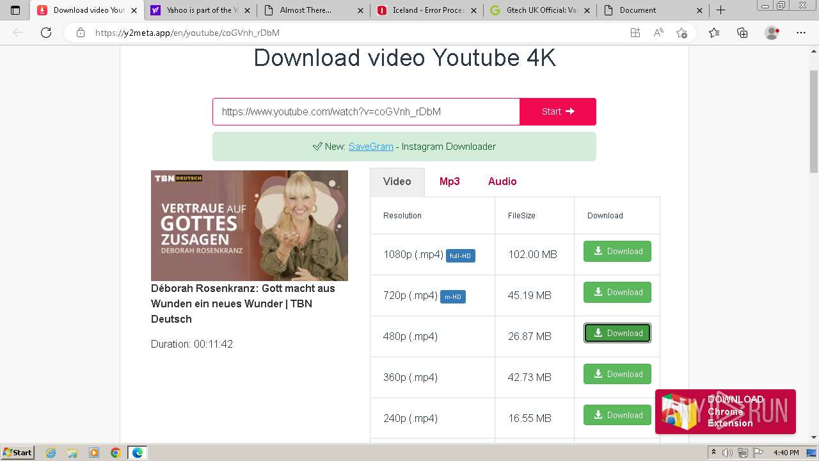Show hidden system tray icons
This screenshot has height=461, width=819.
(x=713, y=453)
